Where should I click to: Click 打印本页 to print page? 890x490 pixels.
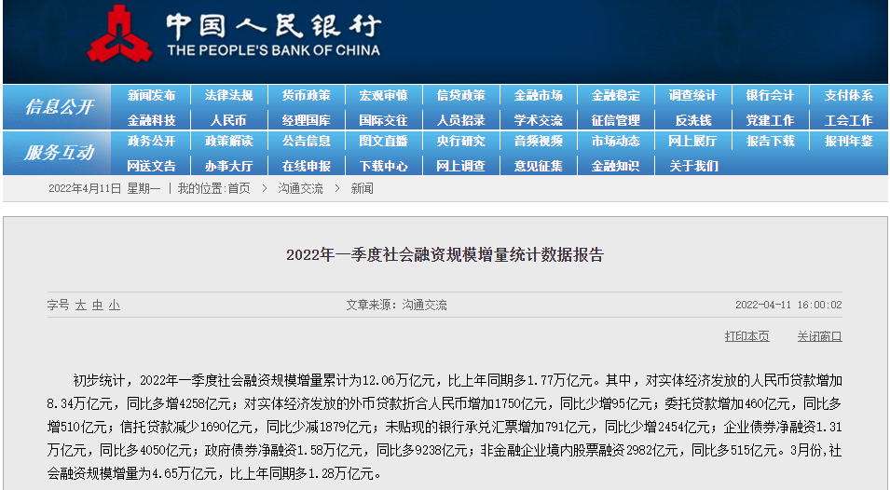pyautogui.click(x=747, y=336)
